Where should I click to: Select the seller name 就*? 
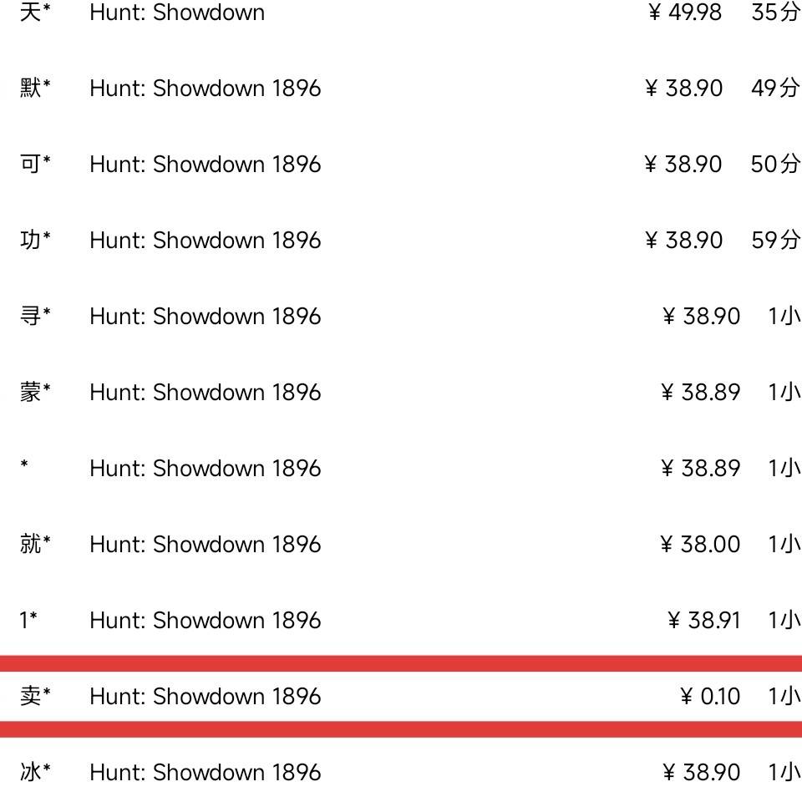(34, 545)
